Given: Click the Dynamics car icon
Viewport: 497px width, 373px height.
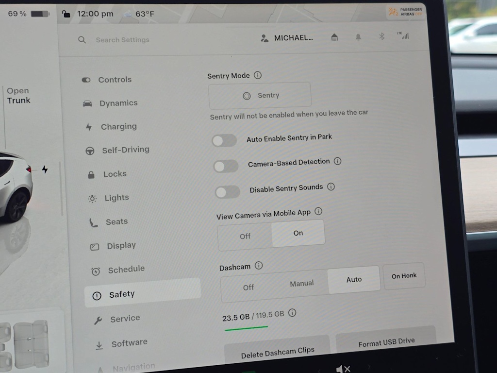Looking at the screenshot, I should tap(87, 104).
